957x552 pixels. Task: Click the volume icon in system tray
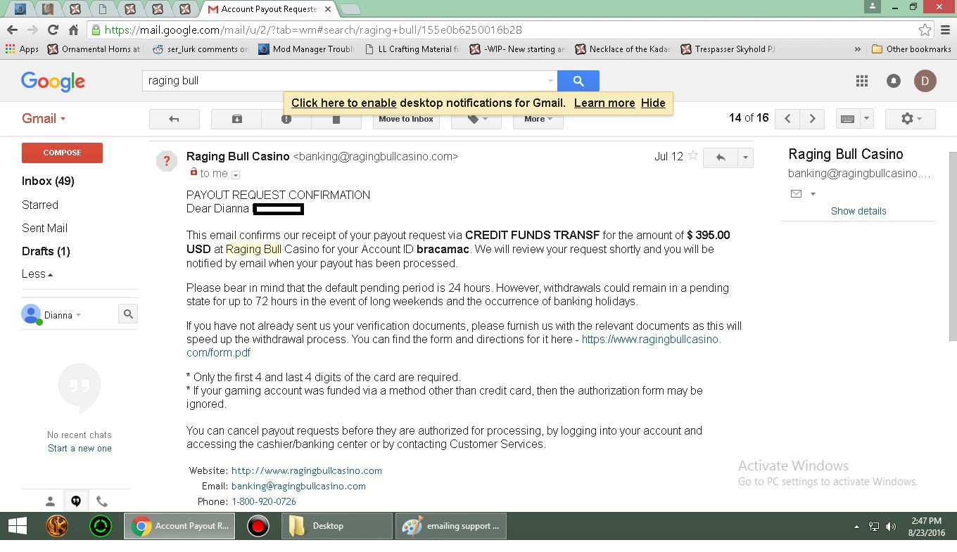(891, 526)
